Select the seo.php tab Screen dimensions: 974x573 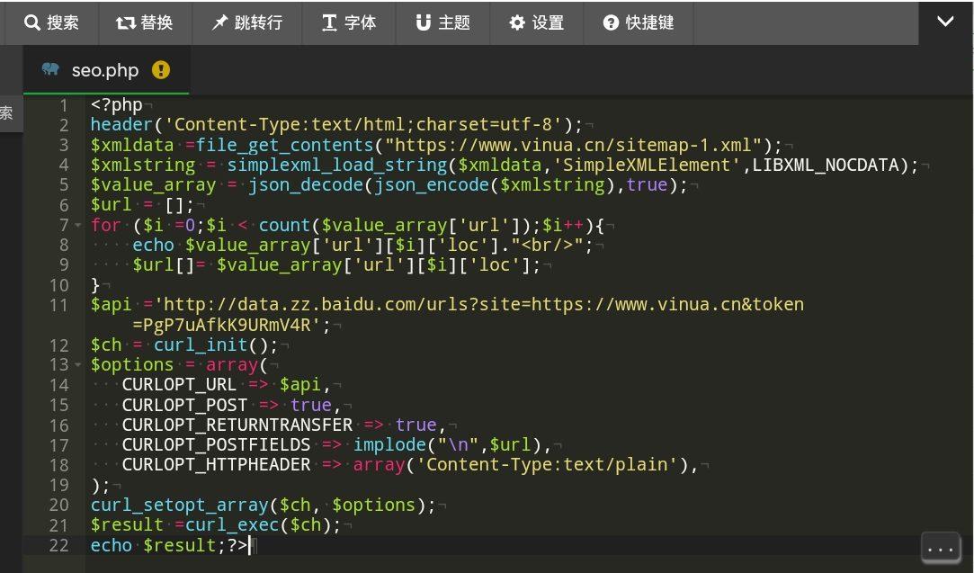coord(105,70)
